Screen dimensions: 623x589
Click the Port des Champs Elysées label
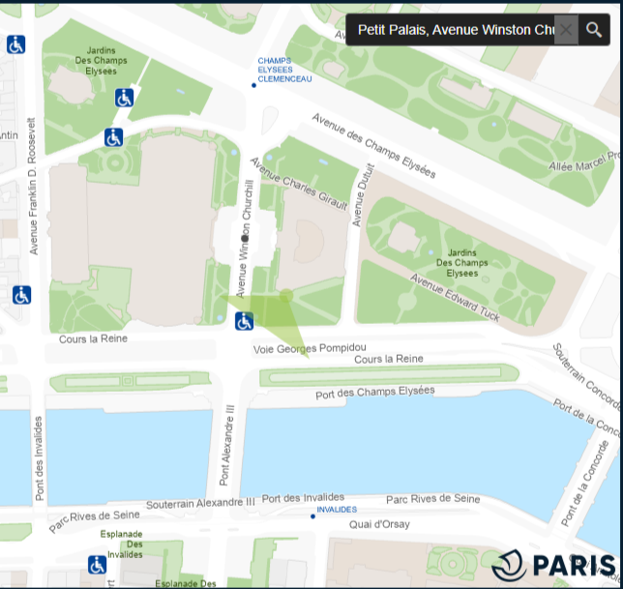click(x=375, y=392)
